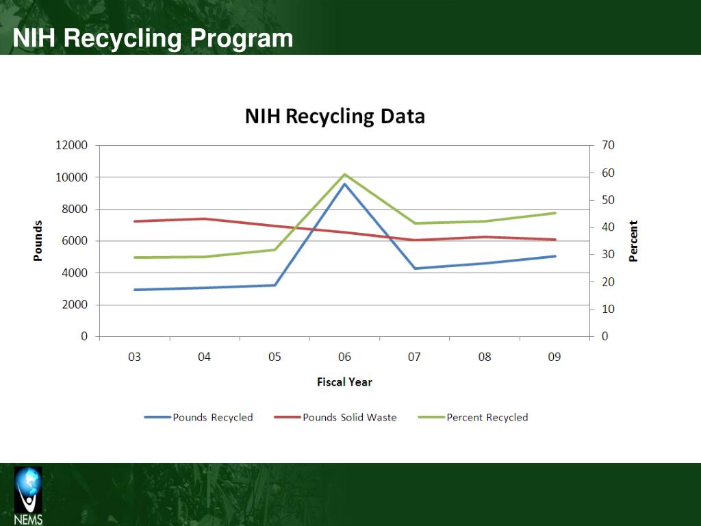Viewport: 701px width, 526px height.
Task: Click the 20 label on the percent axis
Action: (608, 281)
